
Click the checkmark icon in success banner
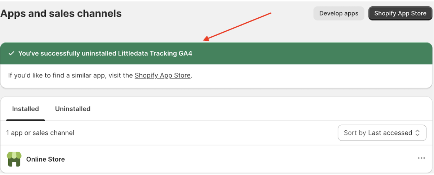click(x=11, y=53)
